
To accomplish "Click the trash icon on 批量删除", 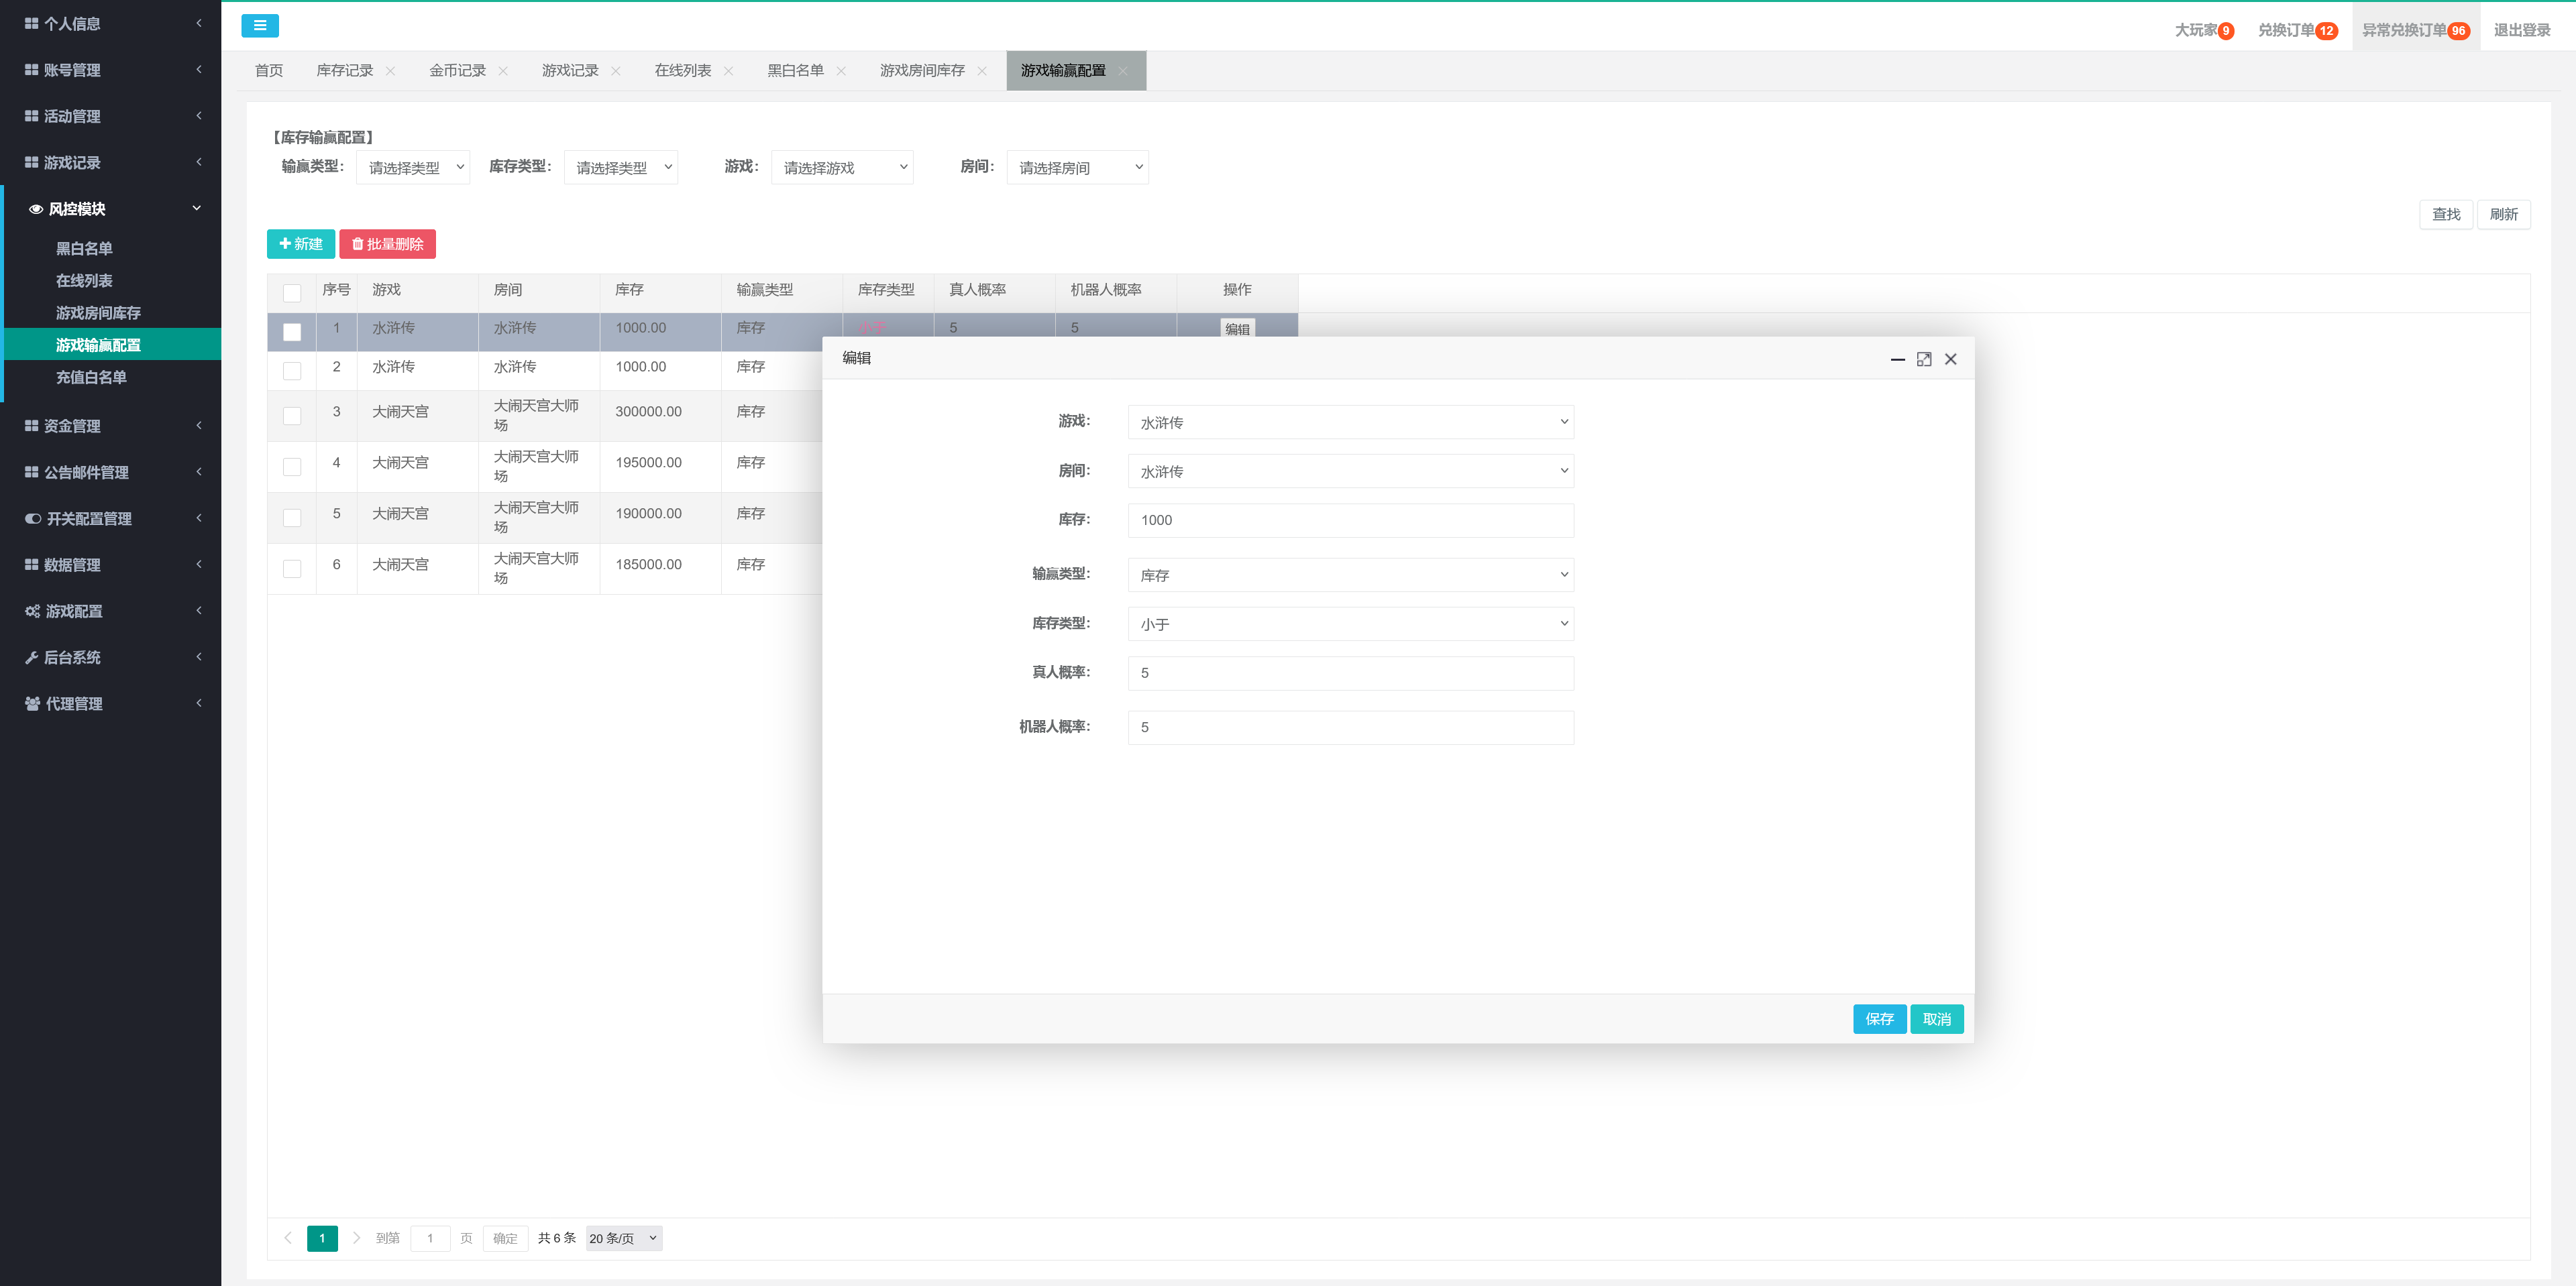I will point(357,244).
